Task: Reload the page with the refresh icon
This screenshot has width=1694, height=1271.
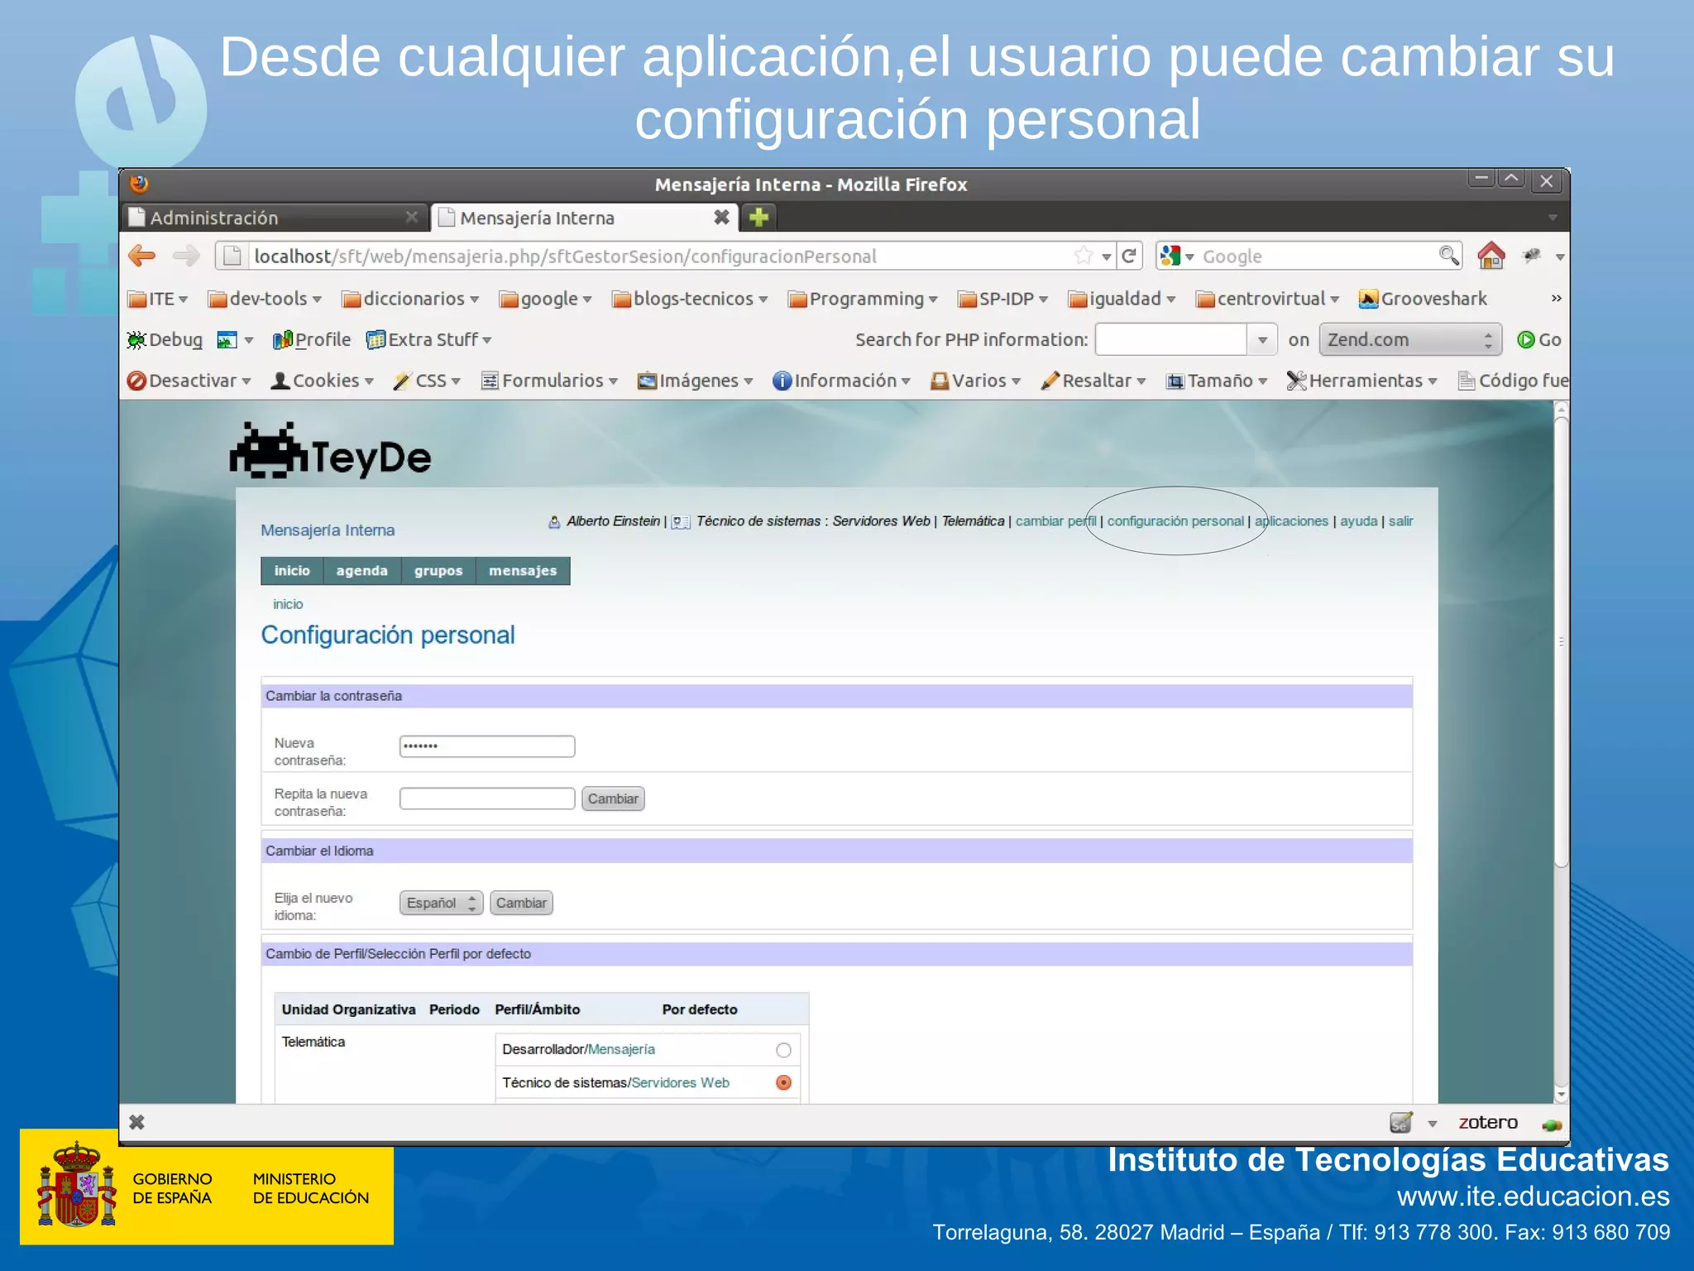Action: [x=1129, y=256]
